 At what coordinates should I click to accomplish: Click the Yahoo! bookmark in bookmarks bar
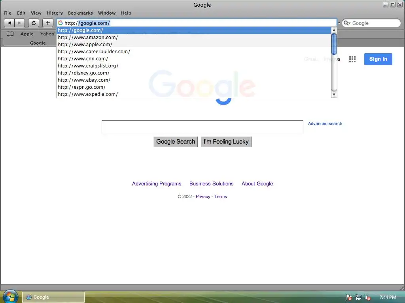coord(48,34)
